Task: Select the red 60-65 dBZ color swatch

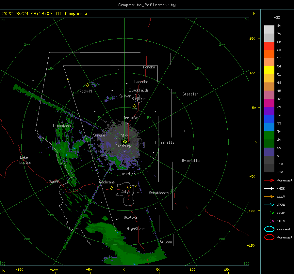Action: (269, 46)
